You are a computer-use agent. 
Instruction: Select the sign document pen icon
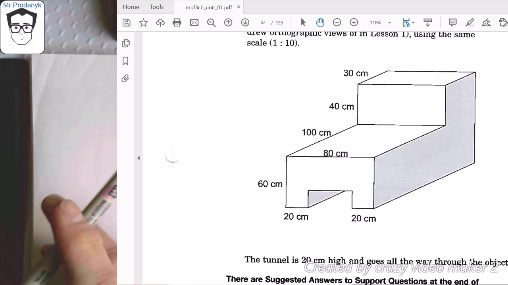click(487, 23)
